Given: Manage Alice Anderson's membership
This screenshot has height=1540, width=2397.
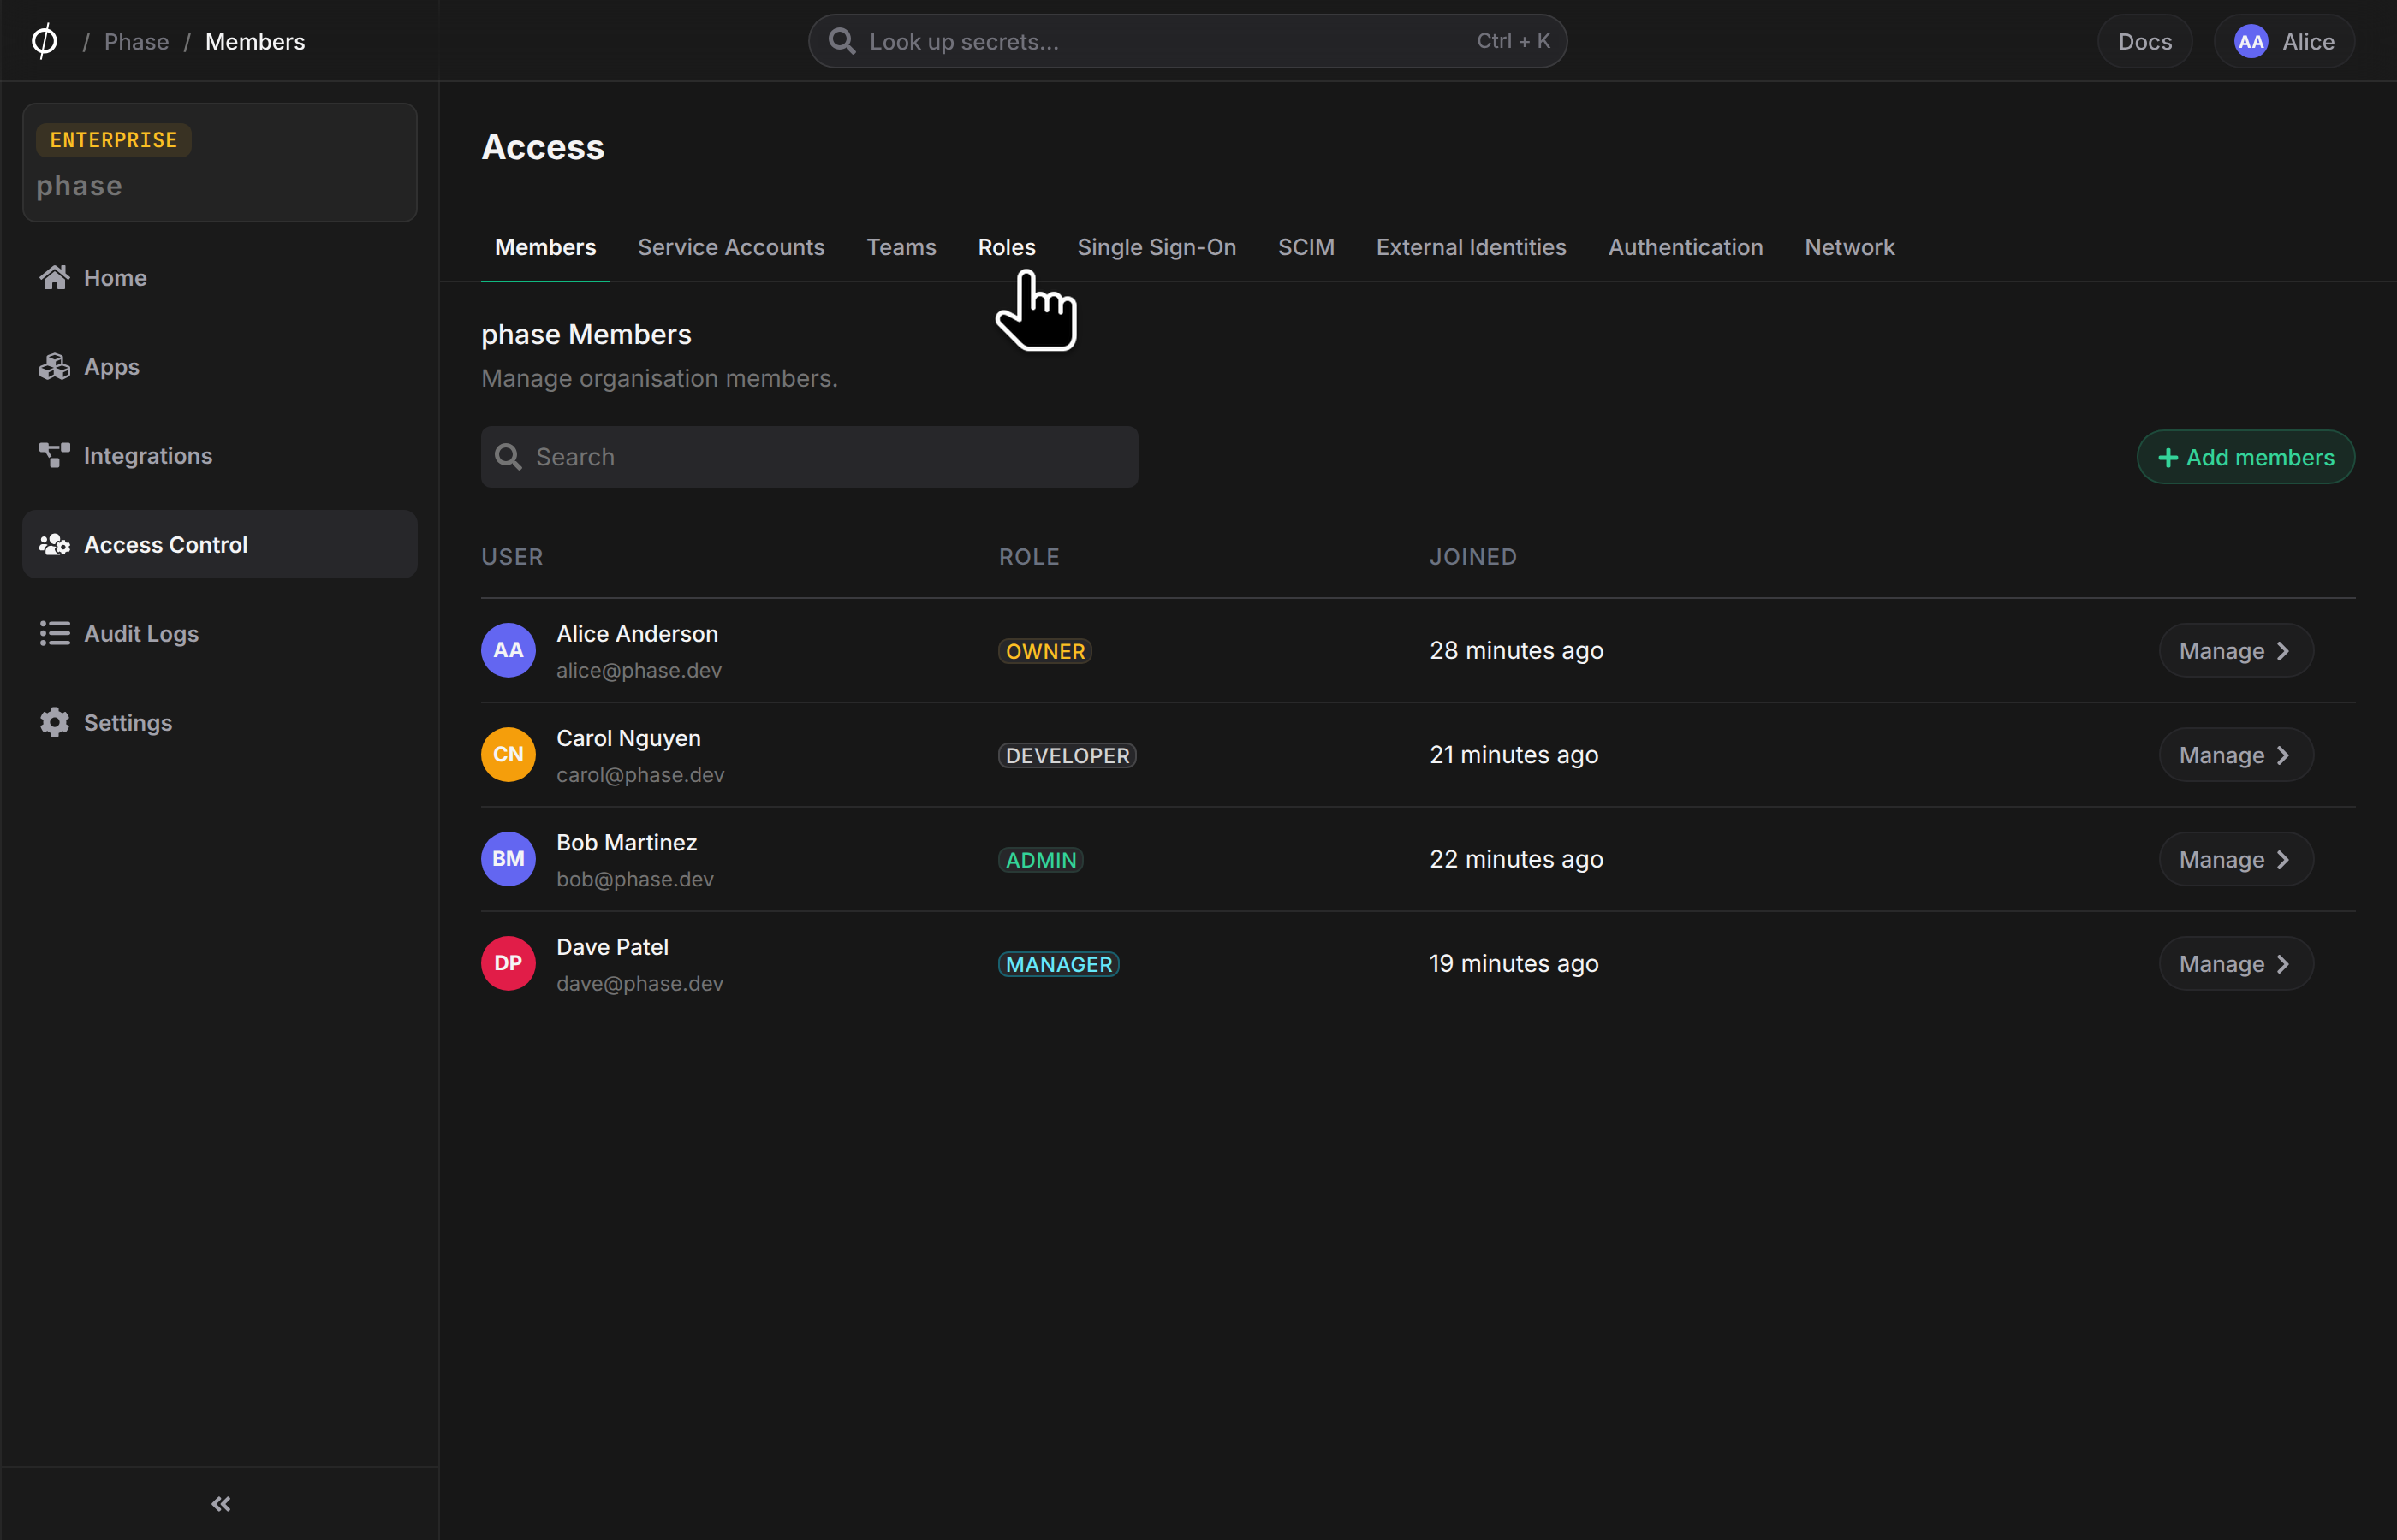Looking at the screenshot, I should click(x=2236, y=651).
